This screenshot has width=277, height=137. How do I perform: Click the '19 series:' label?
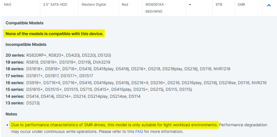[x=15, y=62]
